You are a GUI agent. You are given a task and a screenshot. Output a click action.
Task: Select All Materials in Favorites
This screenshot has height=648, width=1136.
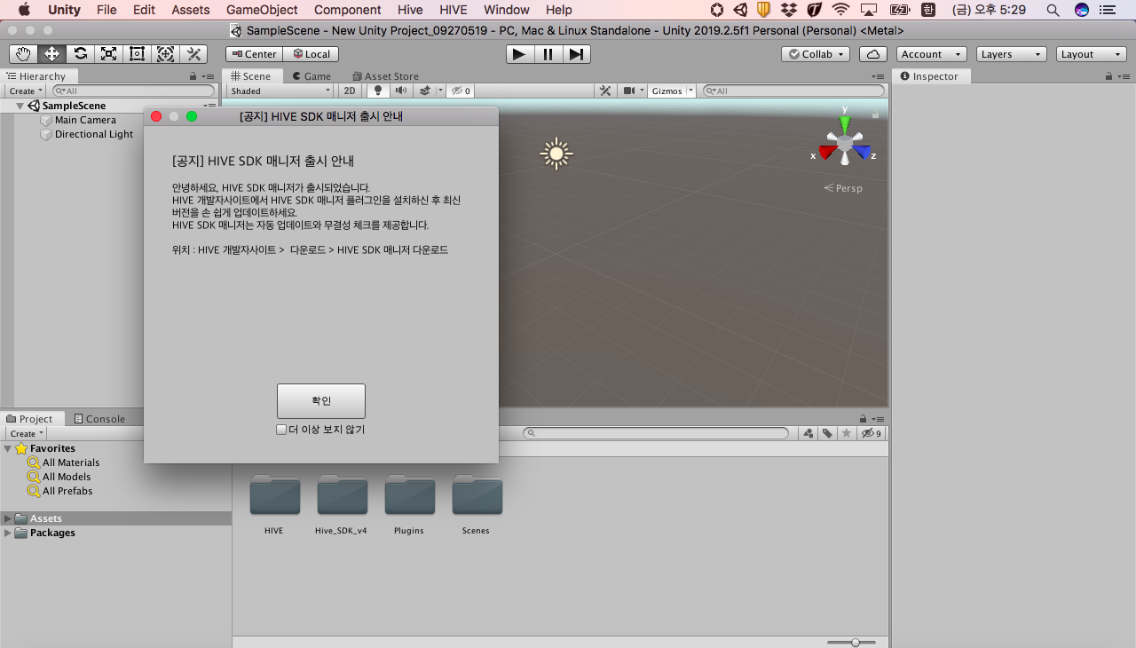click(71, 462)
